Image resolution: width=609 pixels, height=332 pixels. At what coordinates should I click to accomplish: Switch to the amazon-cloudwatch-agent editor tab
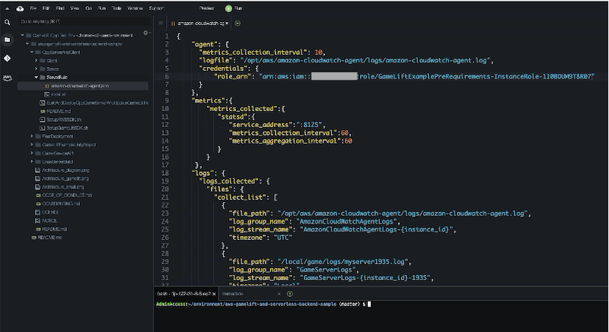(198, 24)
